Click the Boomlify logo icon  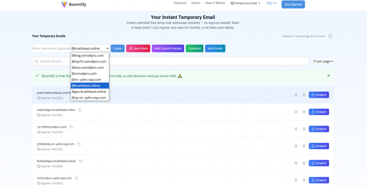(64, 5)
